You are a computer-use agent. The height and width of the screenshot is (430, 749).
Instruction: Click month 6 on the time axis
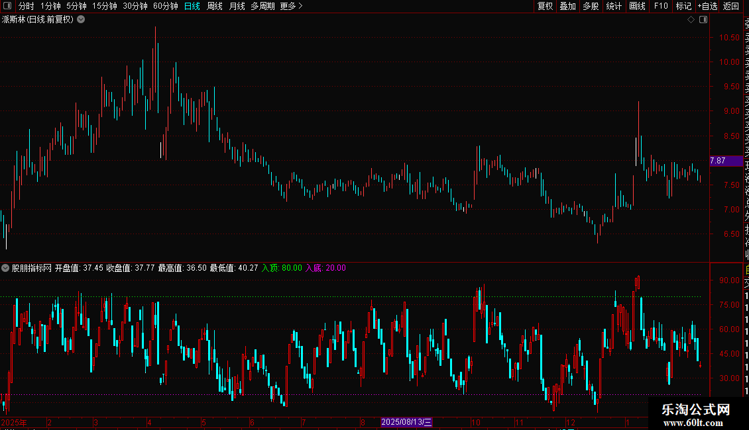click(x=253, y=422)
